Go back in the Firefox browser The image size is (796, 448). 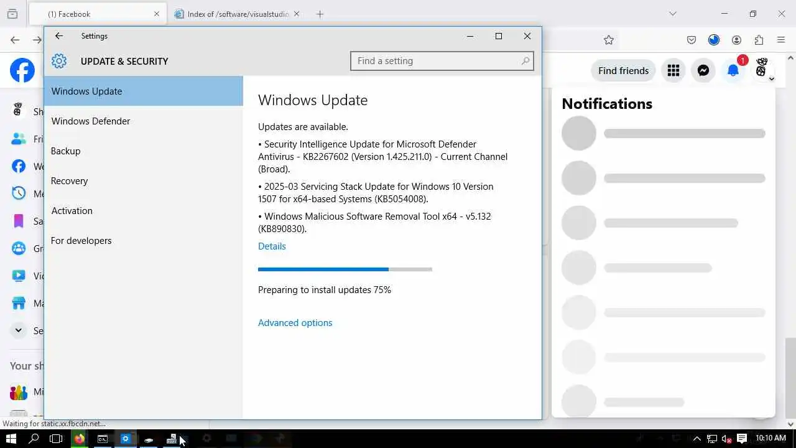[x=15, y=40]
